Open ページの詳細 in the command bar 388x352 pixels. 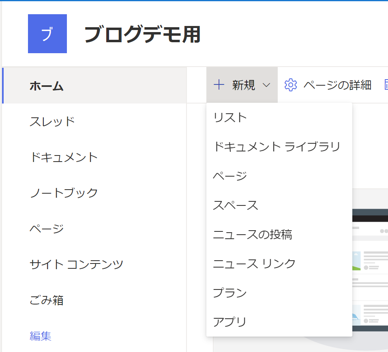(x=328, y=85)
